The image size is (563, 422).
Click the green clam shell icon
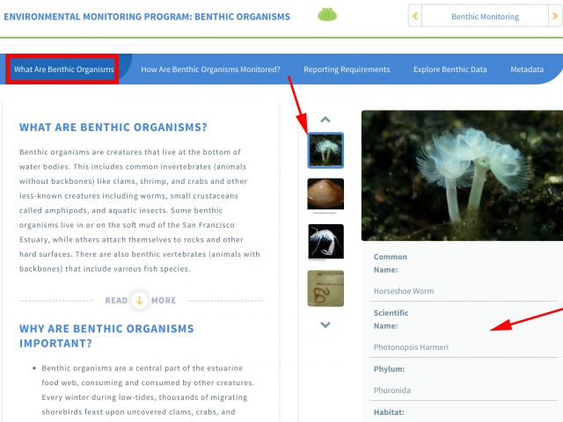[x=327, y=15]
